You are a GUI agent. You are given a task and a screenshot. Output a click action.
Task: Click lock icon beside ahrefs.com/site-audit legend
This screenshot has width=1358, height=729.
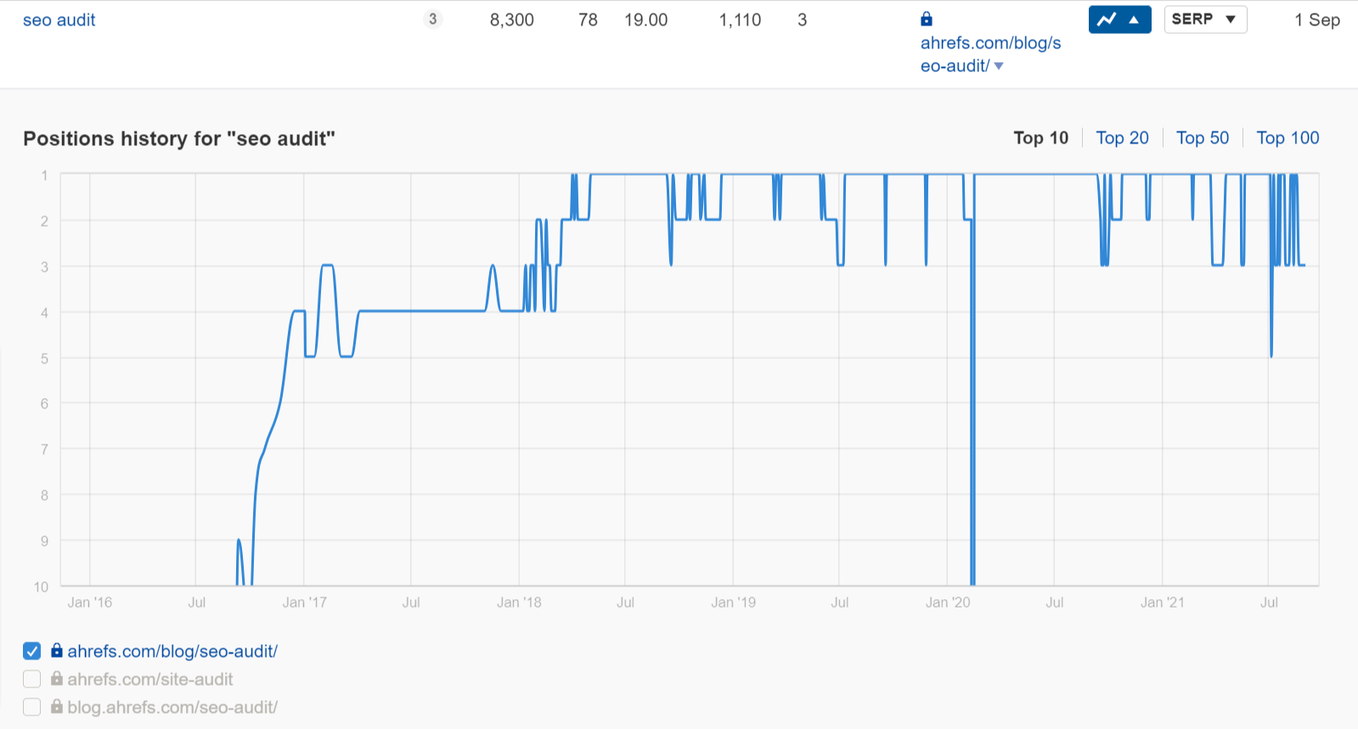[x=57, y=679]
